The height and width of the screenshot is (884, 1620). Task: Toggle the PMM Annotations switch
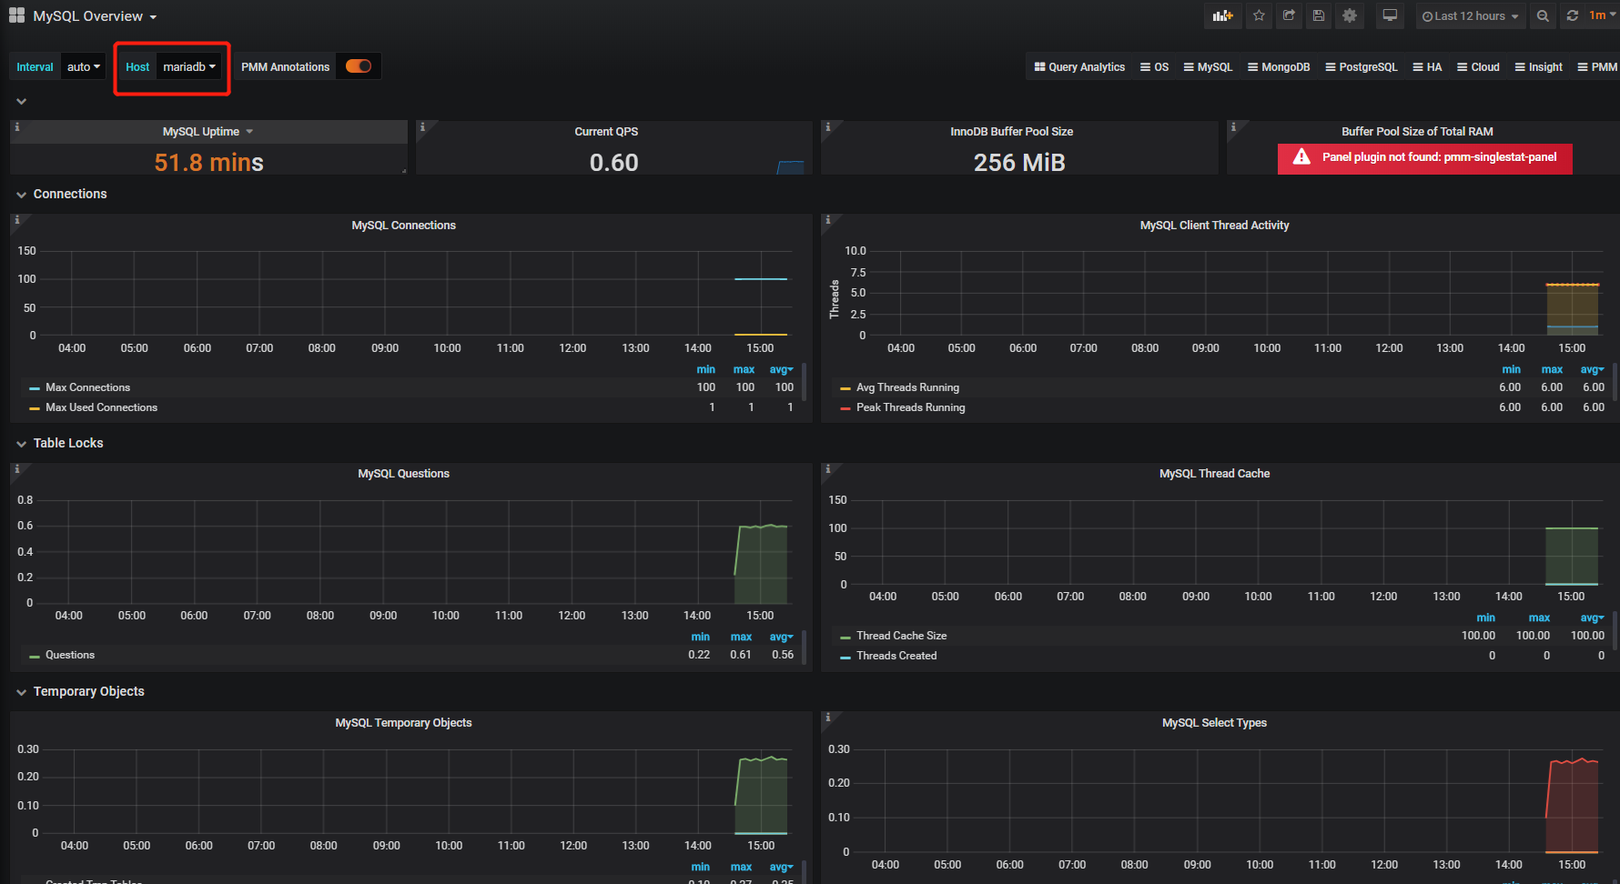(358, 66)
